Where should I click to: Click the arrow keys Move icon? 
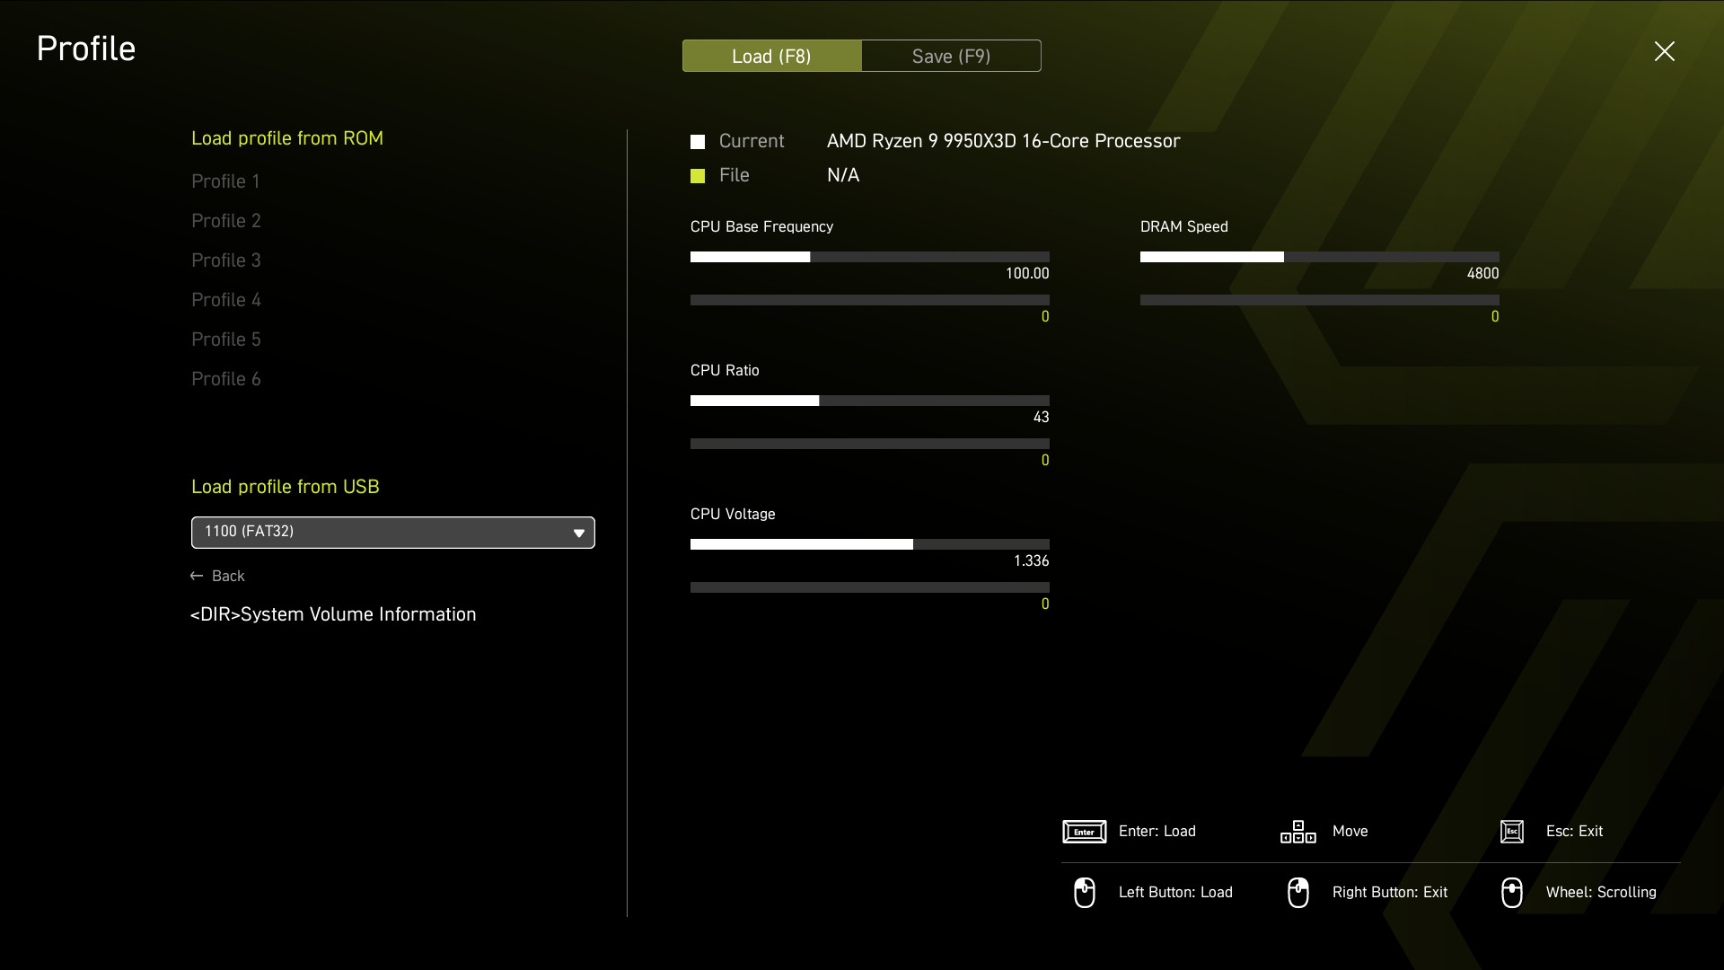(1298, 832)
